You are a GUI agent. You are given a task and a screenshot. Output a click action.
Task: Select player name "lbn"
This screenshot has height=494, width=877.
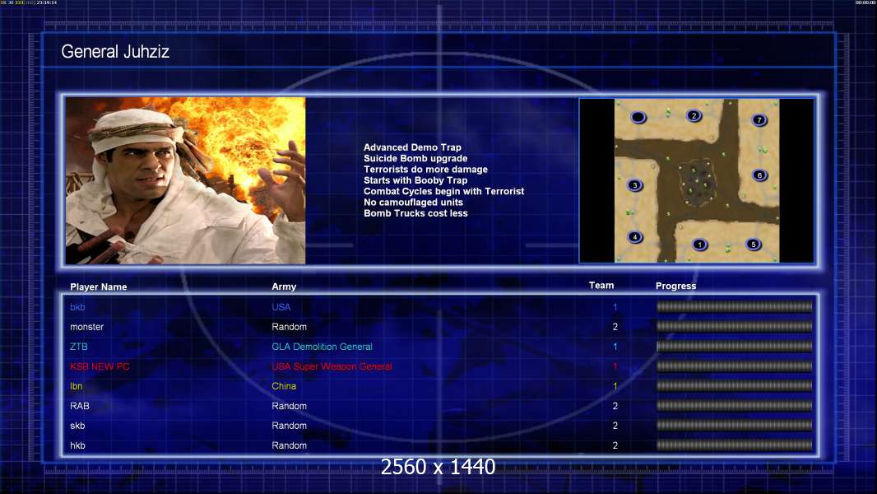tap(76, 386)
